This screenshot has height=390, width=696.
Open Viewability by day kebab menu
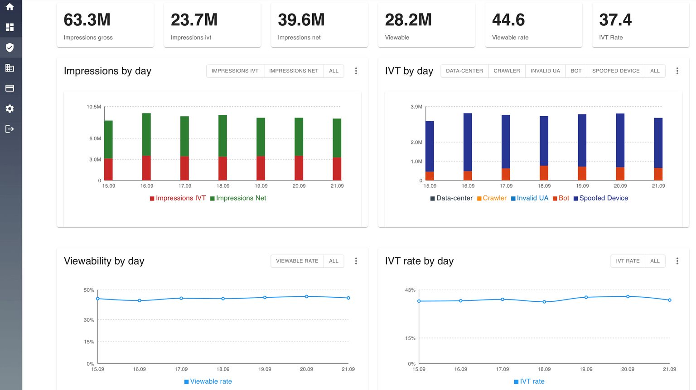coord(356,261)
